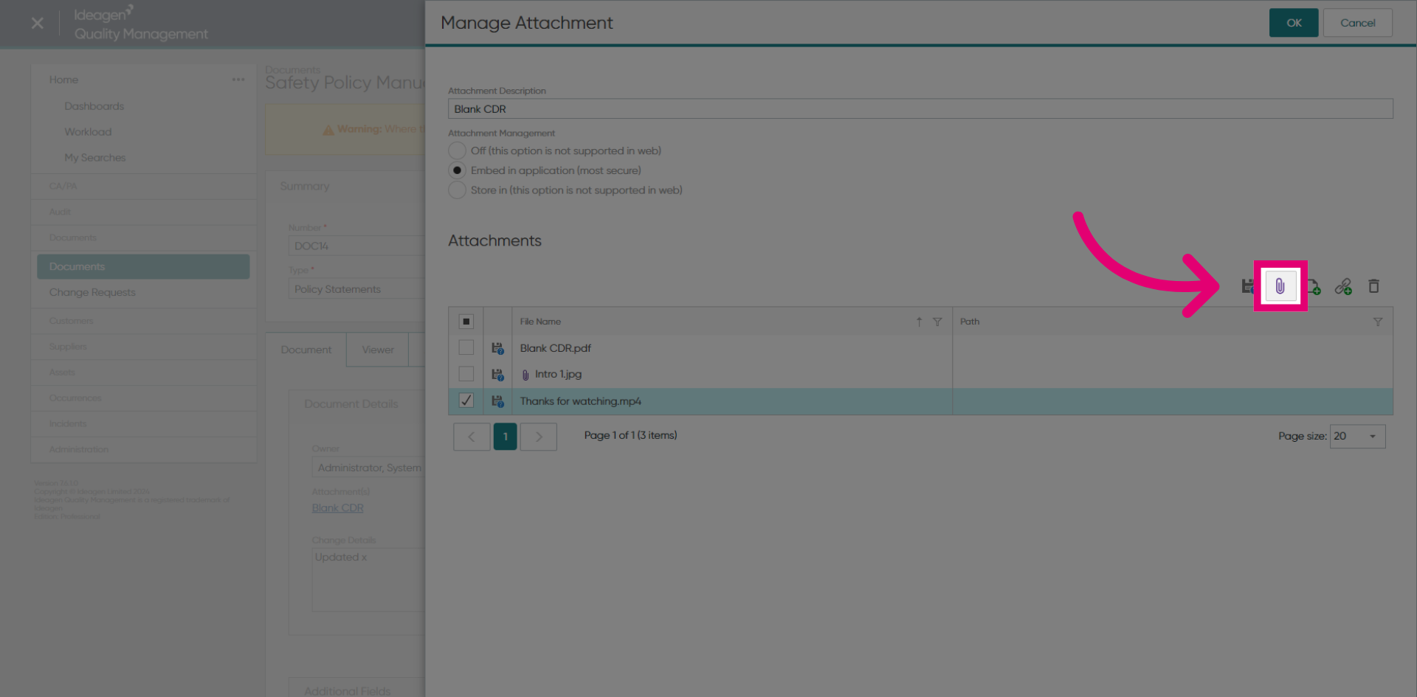Go to the previous page arrow

(x=472, y=437)
